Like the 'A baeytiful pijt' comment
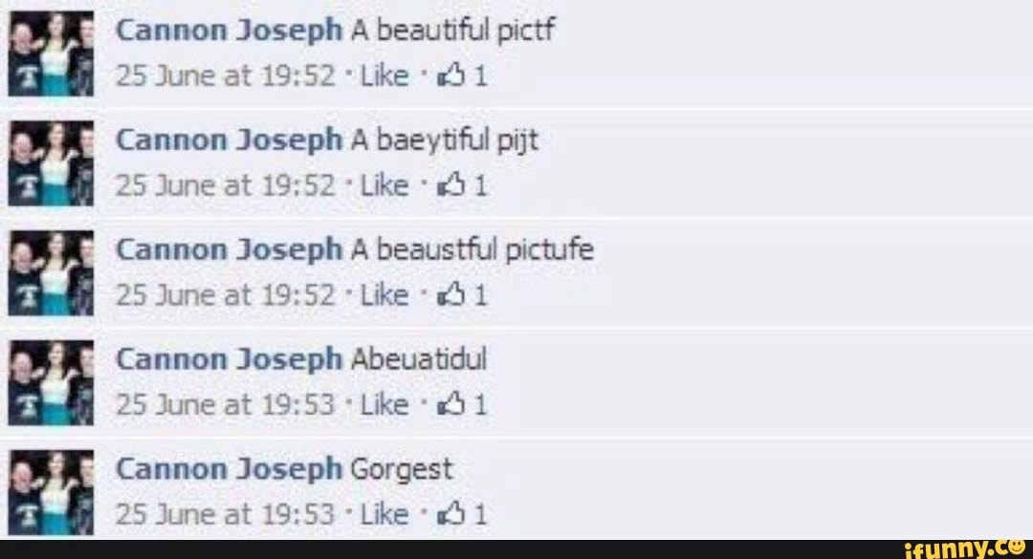Viewport: 1033px width, 559px height. click(x=385, y=186)
